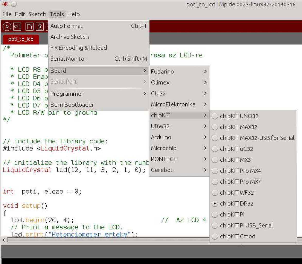Switch to the poti_to_lcd tab
Viewport: 302px width, 264px height.
[x=21, y=39]
